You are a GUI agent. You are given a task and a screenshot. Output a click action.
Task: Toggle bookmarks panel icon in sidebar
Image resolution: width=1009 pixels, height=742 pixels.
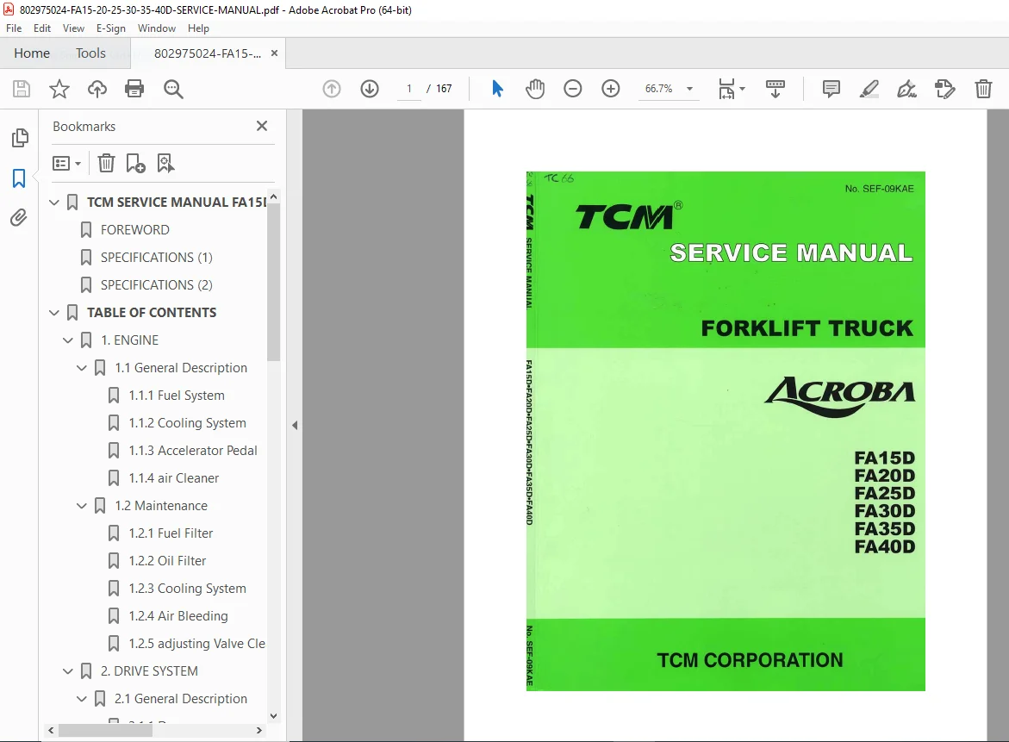tap(19, 178)
